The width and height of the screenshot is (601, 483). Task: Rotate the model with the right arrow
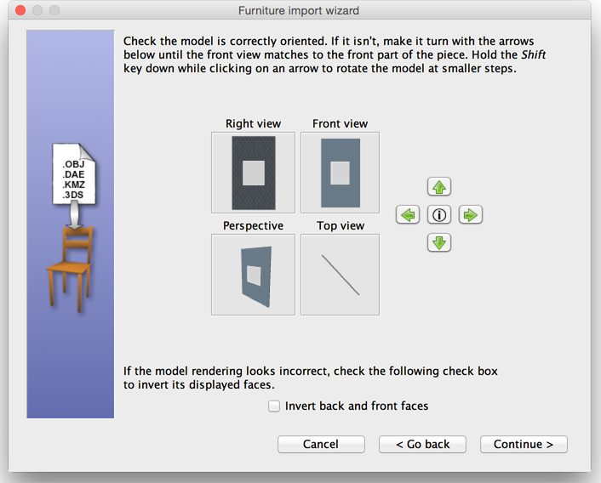pos(471,215)
